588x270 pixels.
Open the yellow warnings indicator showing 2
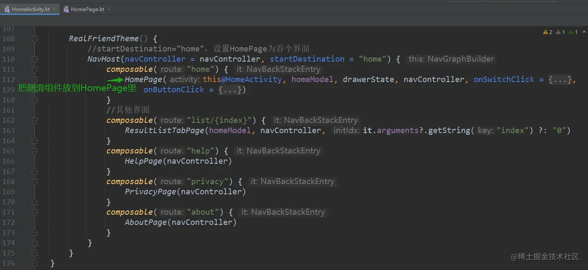(548, 32)
